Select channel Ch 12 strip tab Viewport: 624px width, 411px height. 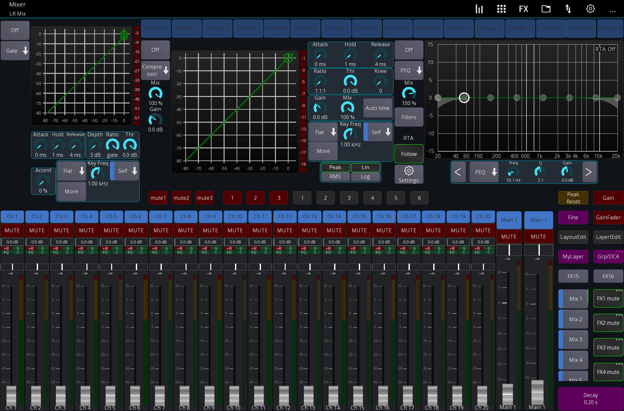tap(285, 216)
